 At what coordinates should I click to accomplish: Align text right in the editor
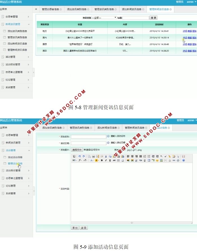pyautogui.click(x=136, y=157)
